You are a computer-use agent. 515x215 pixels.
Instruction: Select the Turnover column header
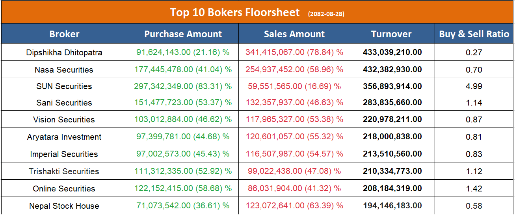tap(391, 34)
